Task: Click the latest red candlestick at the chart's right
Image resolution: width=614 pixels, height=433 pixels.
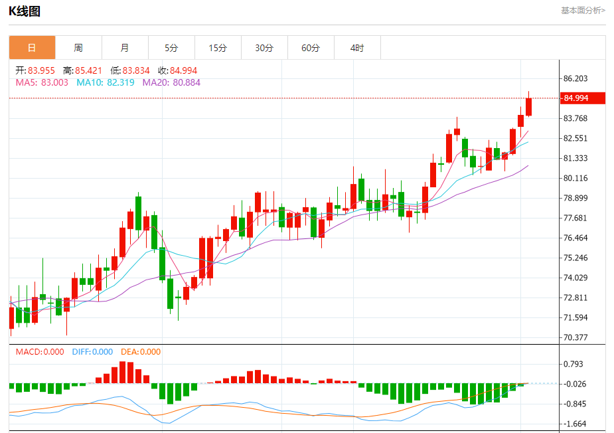Action: click(529, 106)
